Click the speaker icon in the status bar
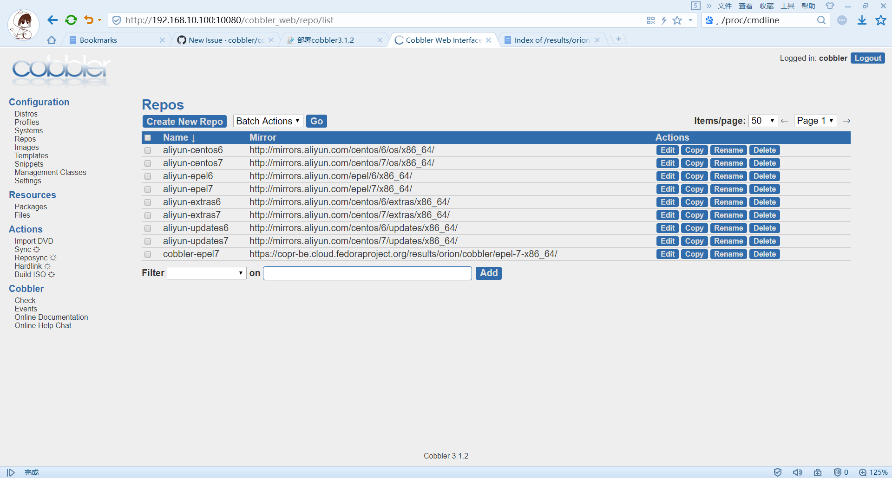Screen dimensions: 892x478 (798, 472)
